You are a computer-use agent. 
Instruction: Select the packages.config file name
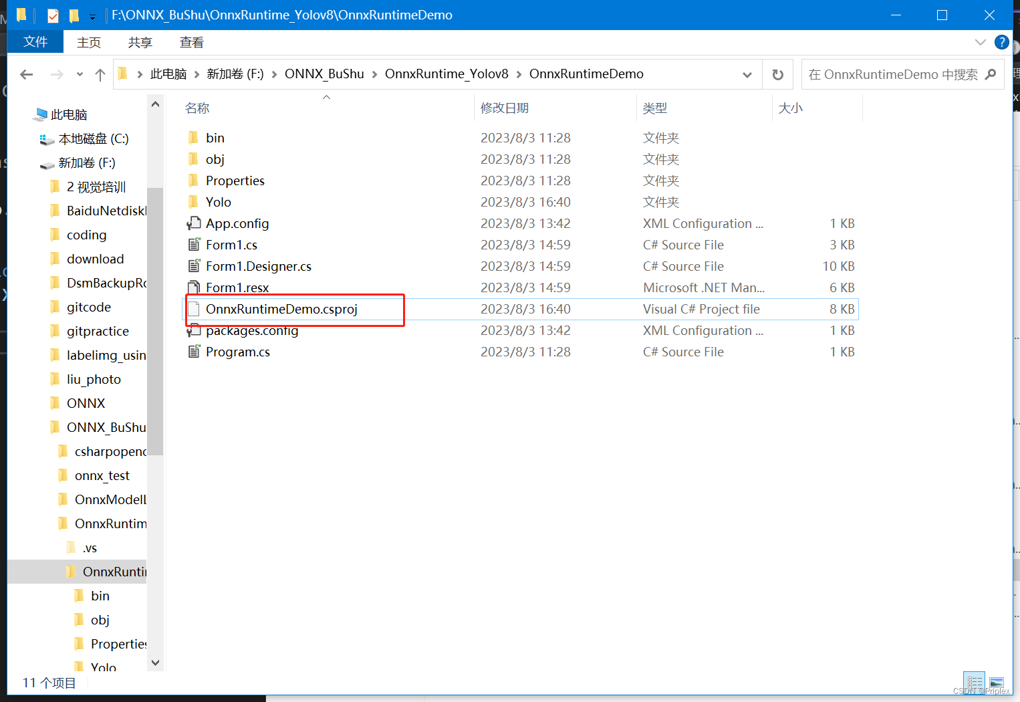(x=252, y=330)
